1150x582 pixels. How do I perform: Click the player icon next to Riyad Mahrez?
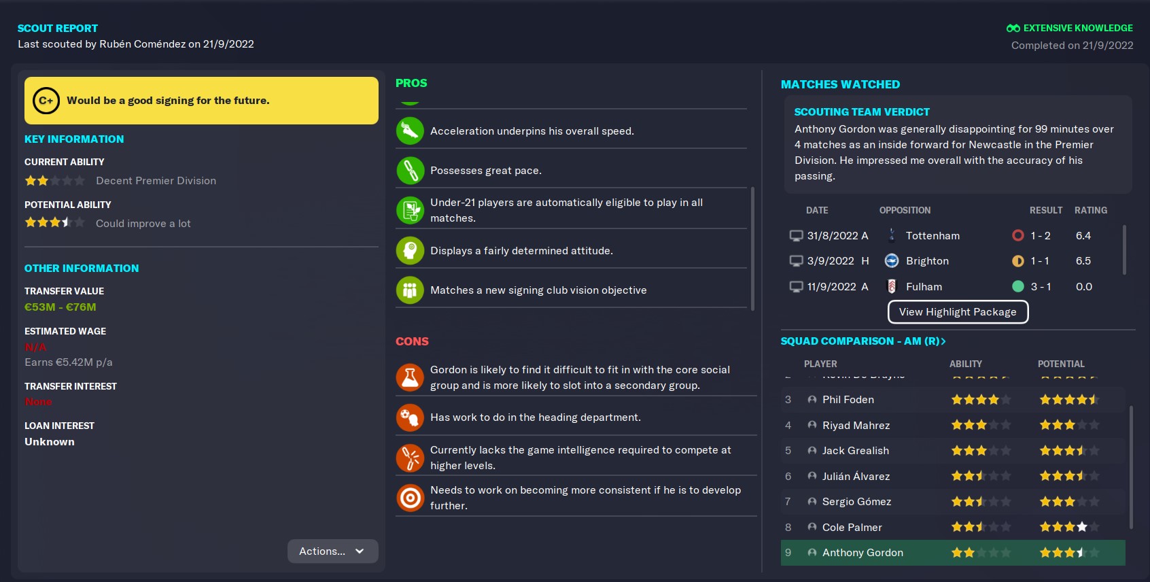click(x=812, y=425)
